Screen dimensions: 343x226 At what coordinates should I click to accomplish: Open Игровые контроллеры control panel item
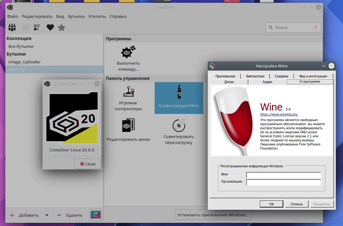tap(128, 98)
